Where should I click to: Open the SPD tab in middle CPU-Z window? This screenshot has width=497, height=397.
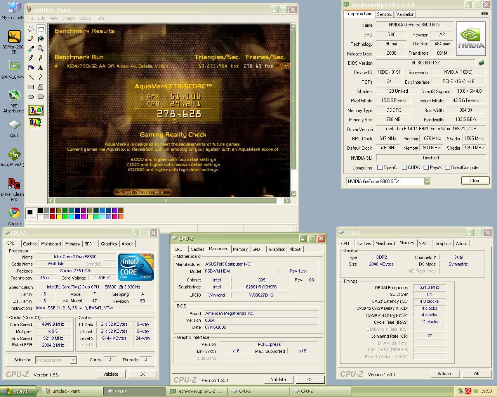256,249
